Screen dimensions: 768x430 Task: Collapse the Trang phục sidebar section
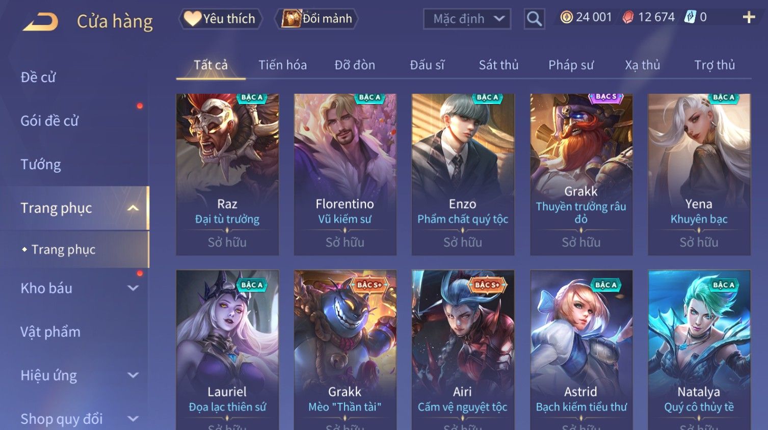coord(133,208)
